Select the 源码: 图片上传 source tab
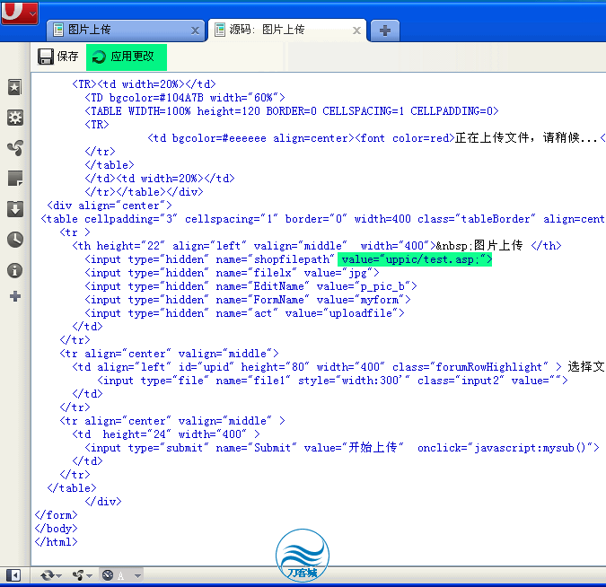The width and height of the screenshot is (606, 587). coord(287,30)
